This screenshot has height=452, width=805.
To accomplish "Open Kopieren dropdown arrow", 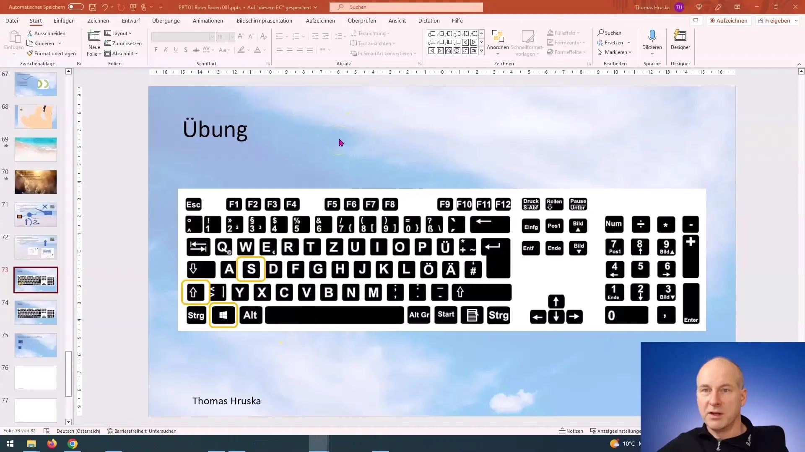I will pyautogui.click(x=60, y=44).
